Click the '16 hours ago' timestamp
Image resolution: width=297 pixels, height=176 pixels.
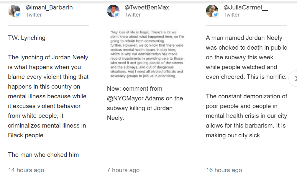224,170
